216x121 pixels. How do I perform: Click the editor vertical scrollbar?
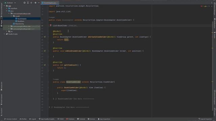[212, 66]
